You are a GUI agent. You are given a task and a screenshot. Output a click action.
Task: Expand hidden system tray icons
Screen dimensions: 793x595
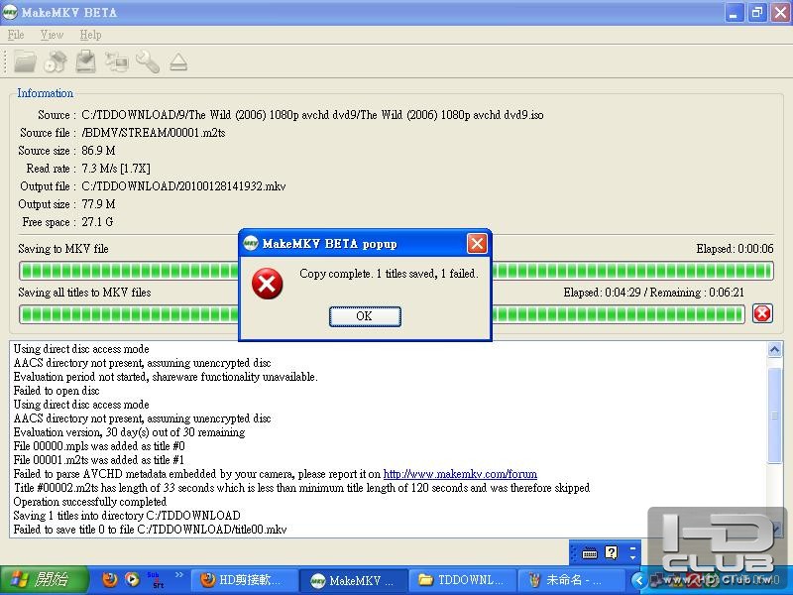638,580
